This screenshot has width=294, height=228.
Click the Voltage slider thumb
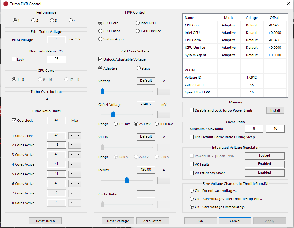click(x=102, y=91)
